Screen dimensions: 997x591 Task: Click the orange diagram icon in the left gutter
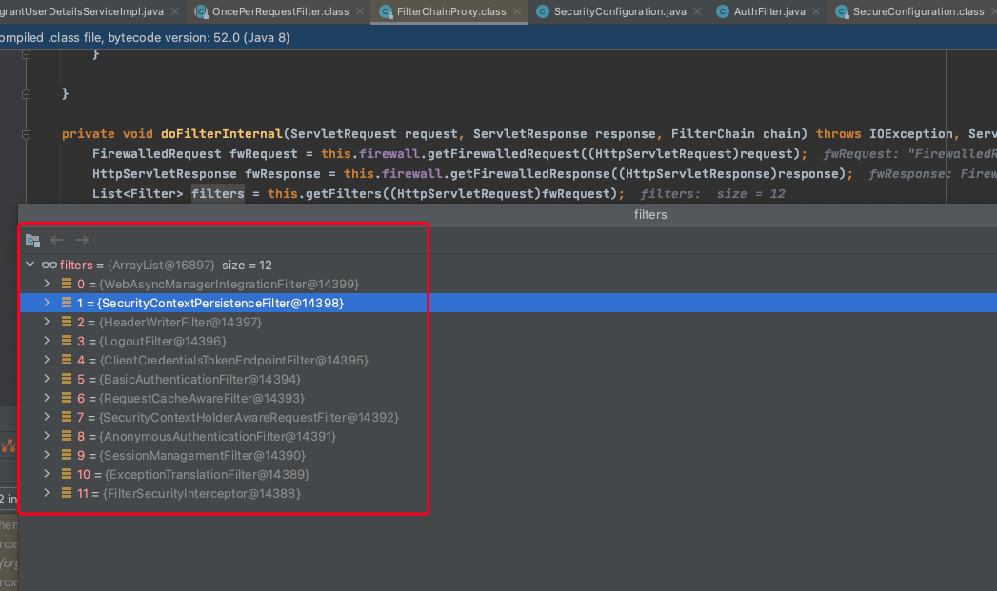point(9,444)
